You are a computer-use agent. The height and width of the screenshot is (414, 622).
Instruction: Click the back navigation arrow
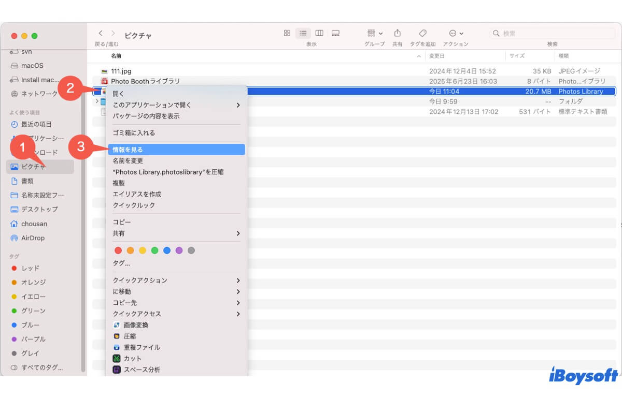point(101,33)
